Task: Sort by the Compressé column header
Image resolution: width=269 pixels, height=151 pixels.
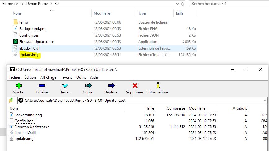Action: pyautogui.click(x=176, y=108)
